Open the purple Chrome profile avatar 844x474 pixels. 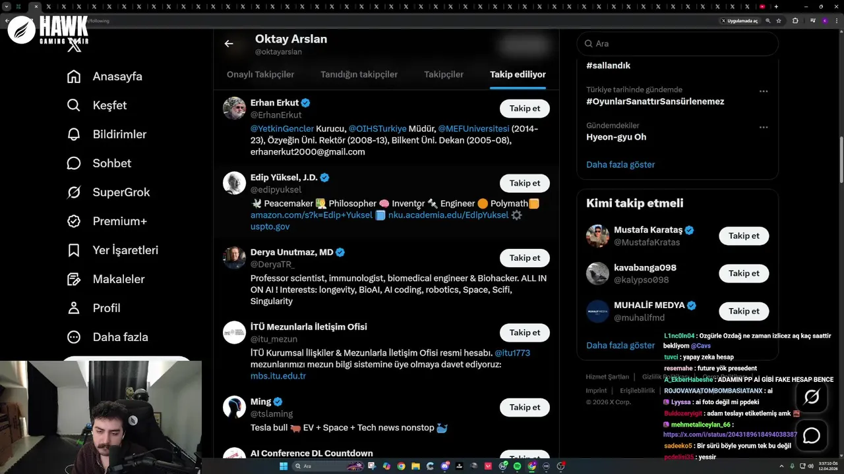click(824, 20)
